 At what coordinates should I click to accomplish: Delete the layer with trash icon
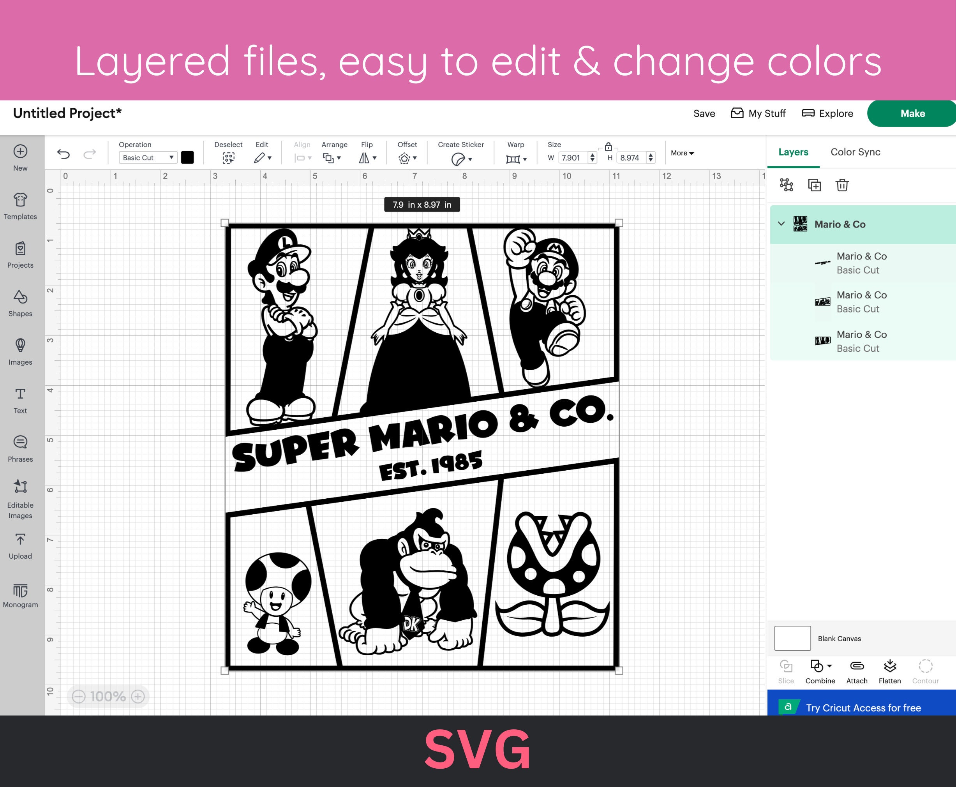coord(842,185)
